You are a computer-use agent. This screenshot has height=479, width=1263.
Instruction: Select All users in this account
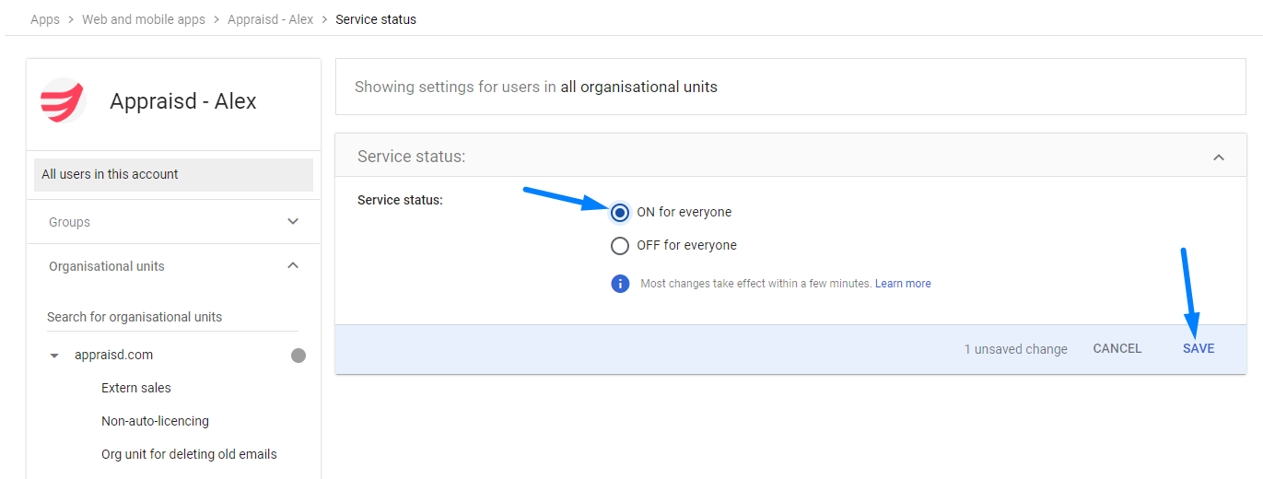pyautogui.click(x=173, y=175)
